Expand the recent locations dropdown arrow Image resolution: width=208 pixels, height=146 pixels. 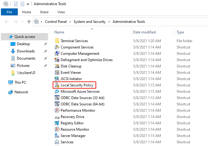(x=22, y=22)
